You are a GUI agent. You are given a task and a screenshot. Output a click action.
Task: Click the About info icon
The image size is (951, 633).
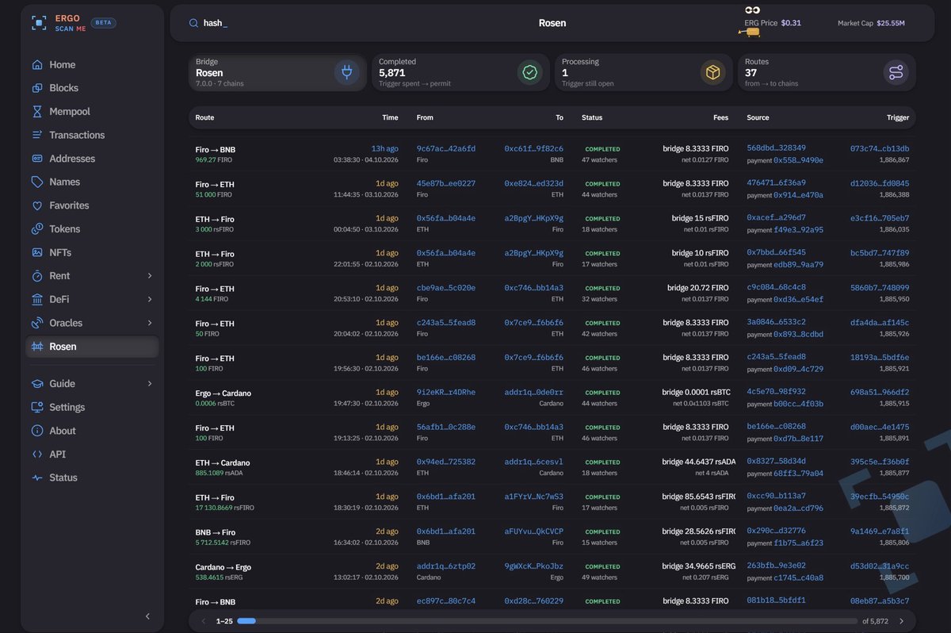pos(36,431)
